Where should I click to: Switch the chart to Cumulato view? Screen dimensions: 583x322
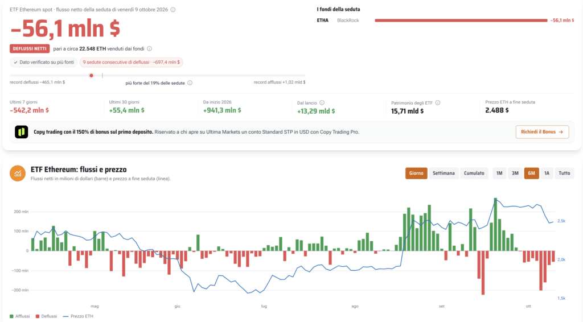click(474, 173)
